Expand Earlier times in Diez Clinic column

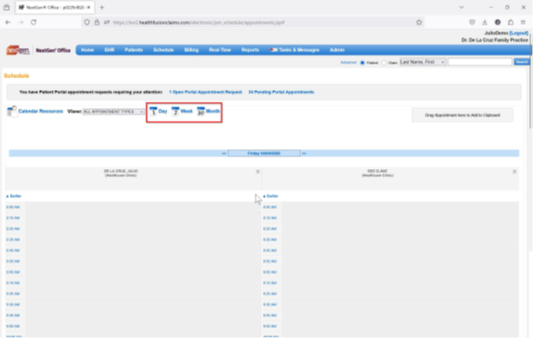pyautogui.click(x=270, y=196)
